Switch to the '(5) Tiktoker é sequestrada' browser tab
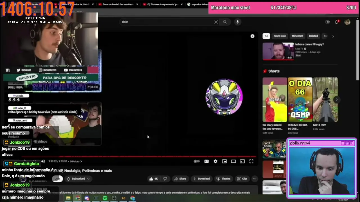 pyautogui.click(x=163, y=4)
